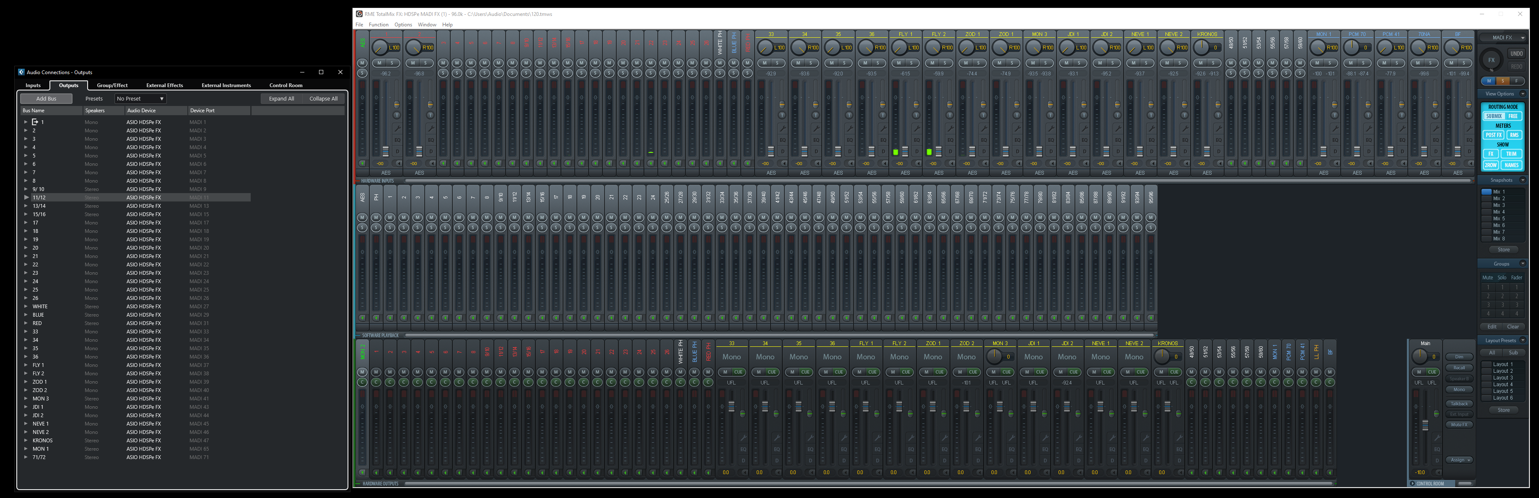
Task: Click the Collapse All button
Action: click(x=323, y=98)
